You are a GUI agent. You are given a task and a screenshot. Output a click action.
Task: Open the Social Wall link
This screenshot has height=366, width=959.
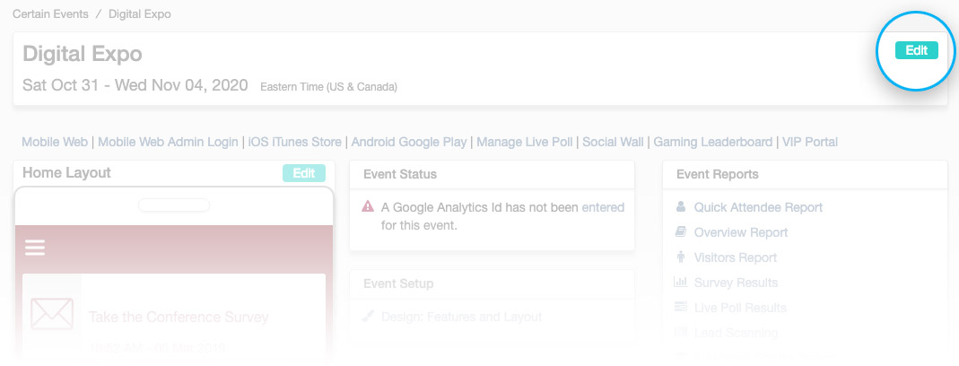coord(613,142)
